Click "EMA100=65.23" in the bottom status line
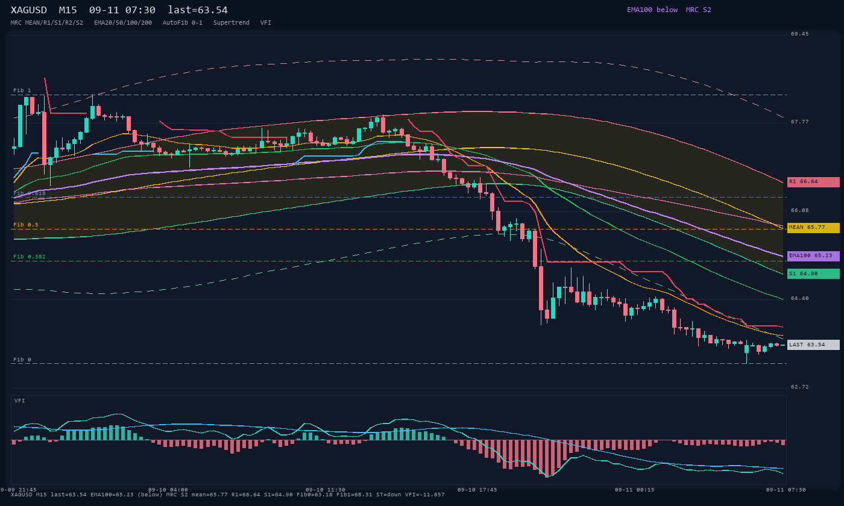The height and width of the screenshot is (506, 844). tap(112, 495)
